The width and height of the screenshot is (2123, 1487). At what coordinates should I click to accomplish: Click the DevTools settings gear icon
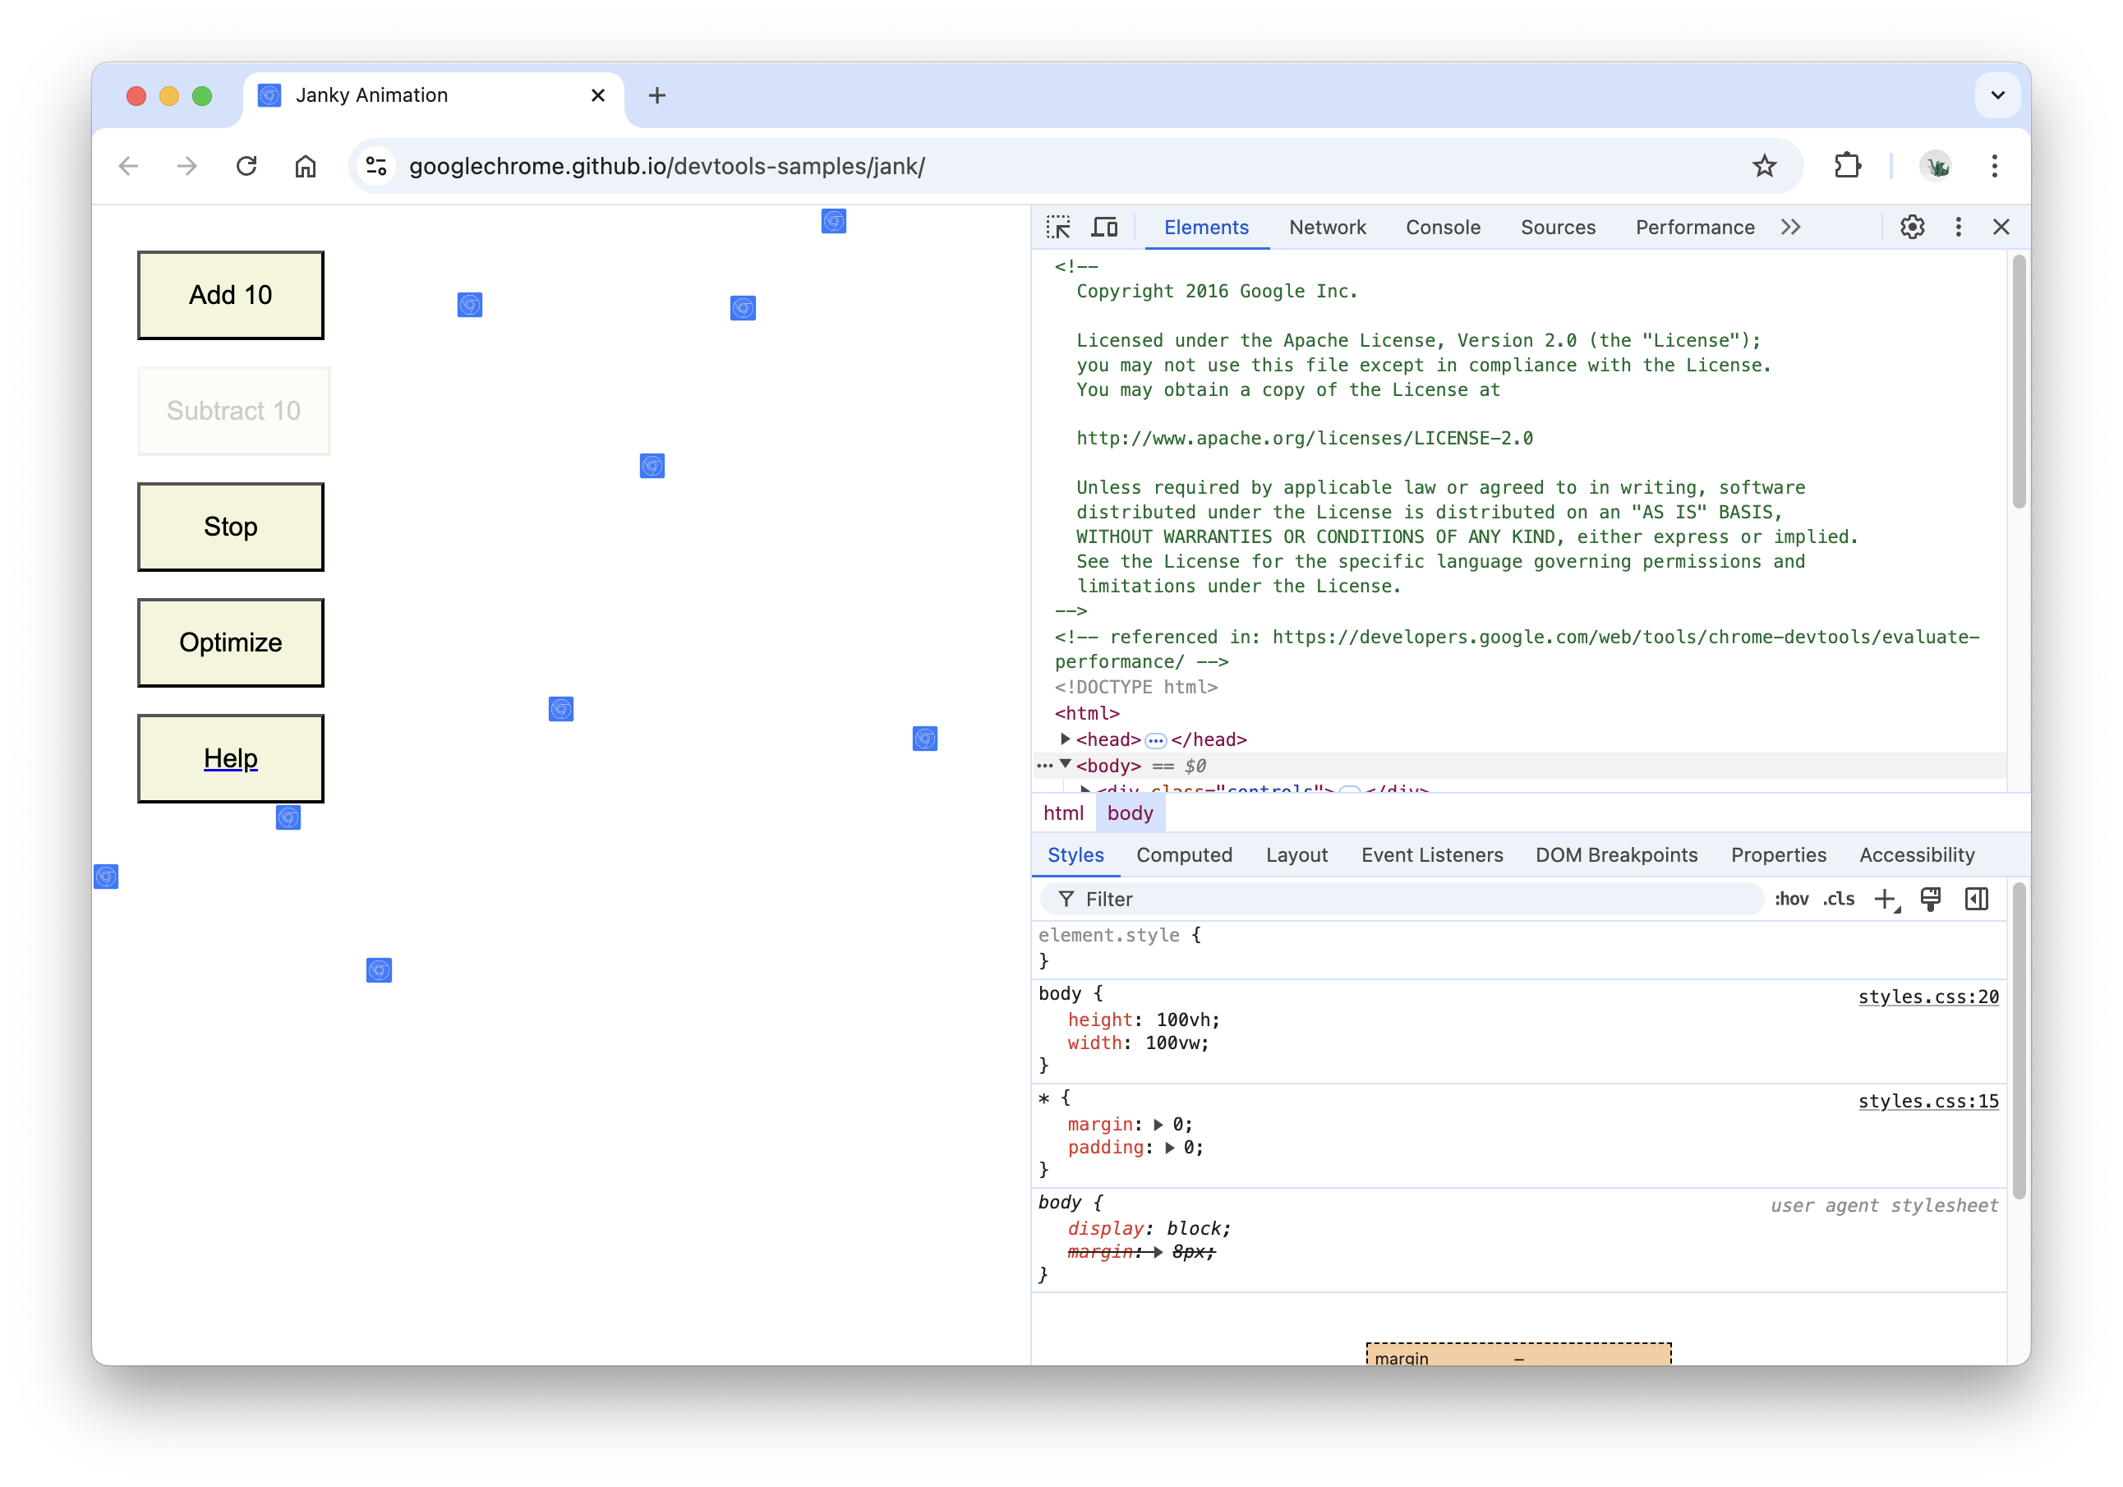pyautogui.click(x=1912, y=226)
